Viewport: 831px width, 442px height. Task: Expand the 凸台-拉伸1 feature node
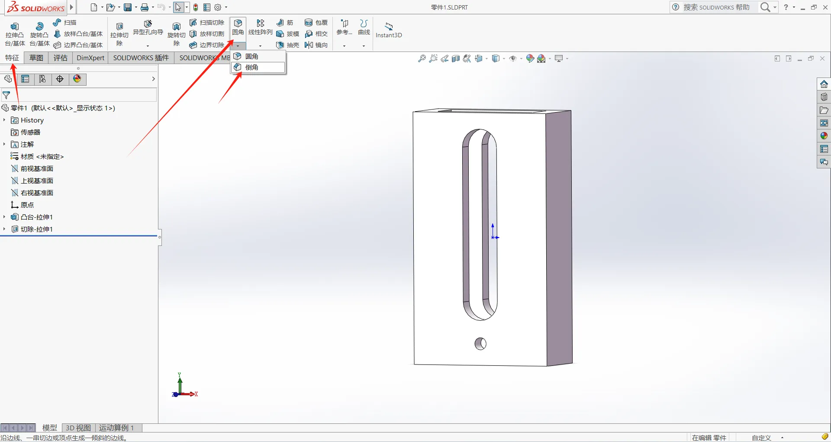[x=4, y=217]
